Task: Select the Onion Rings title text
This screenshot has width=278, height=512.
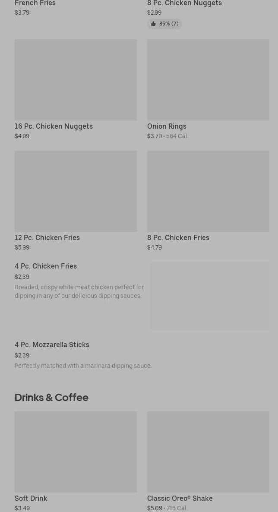Action: tap(167, 126)
